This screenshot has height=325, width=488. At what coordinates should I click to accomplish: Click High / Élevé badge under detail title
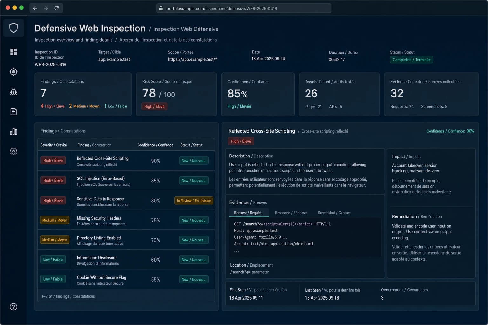coord(241,141)
